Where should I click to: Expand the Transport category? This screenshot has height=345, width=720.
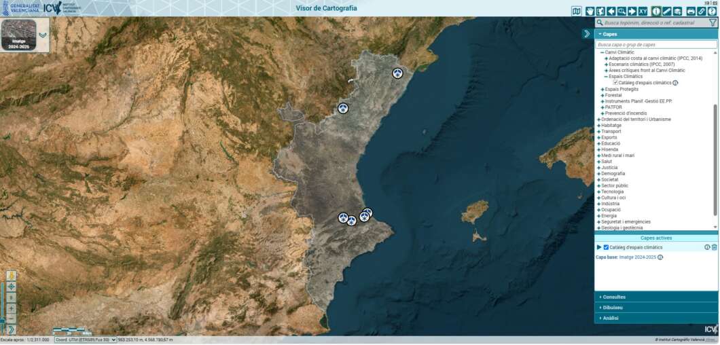point(599,131)
